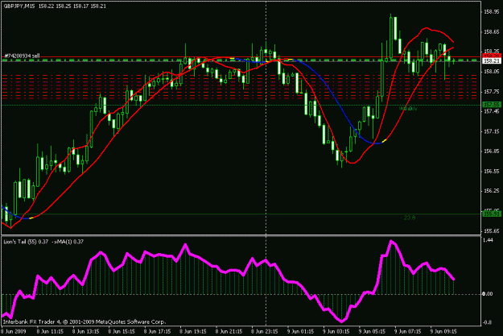
Task: Select the 23.6 Fibonacci level label
Action: [x=408, y=218]
